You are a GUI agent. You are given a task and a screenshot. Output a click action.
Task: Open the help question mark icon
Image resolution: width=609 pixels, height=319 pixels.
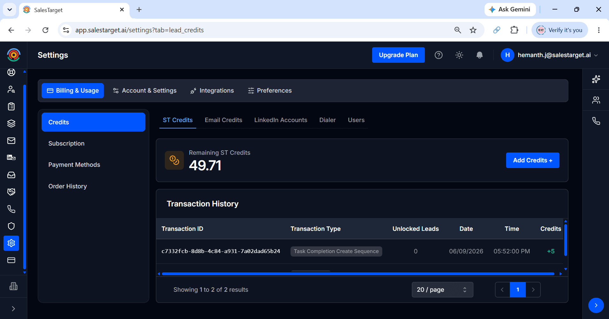click(438, 55)
